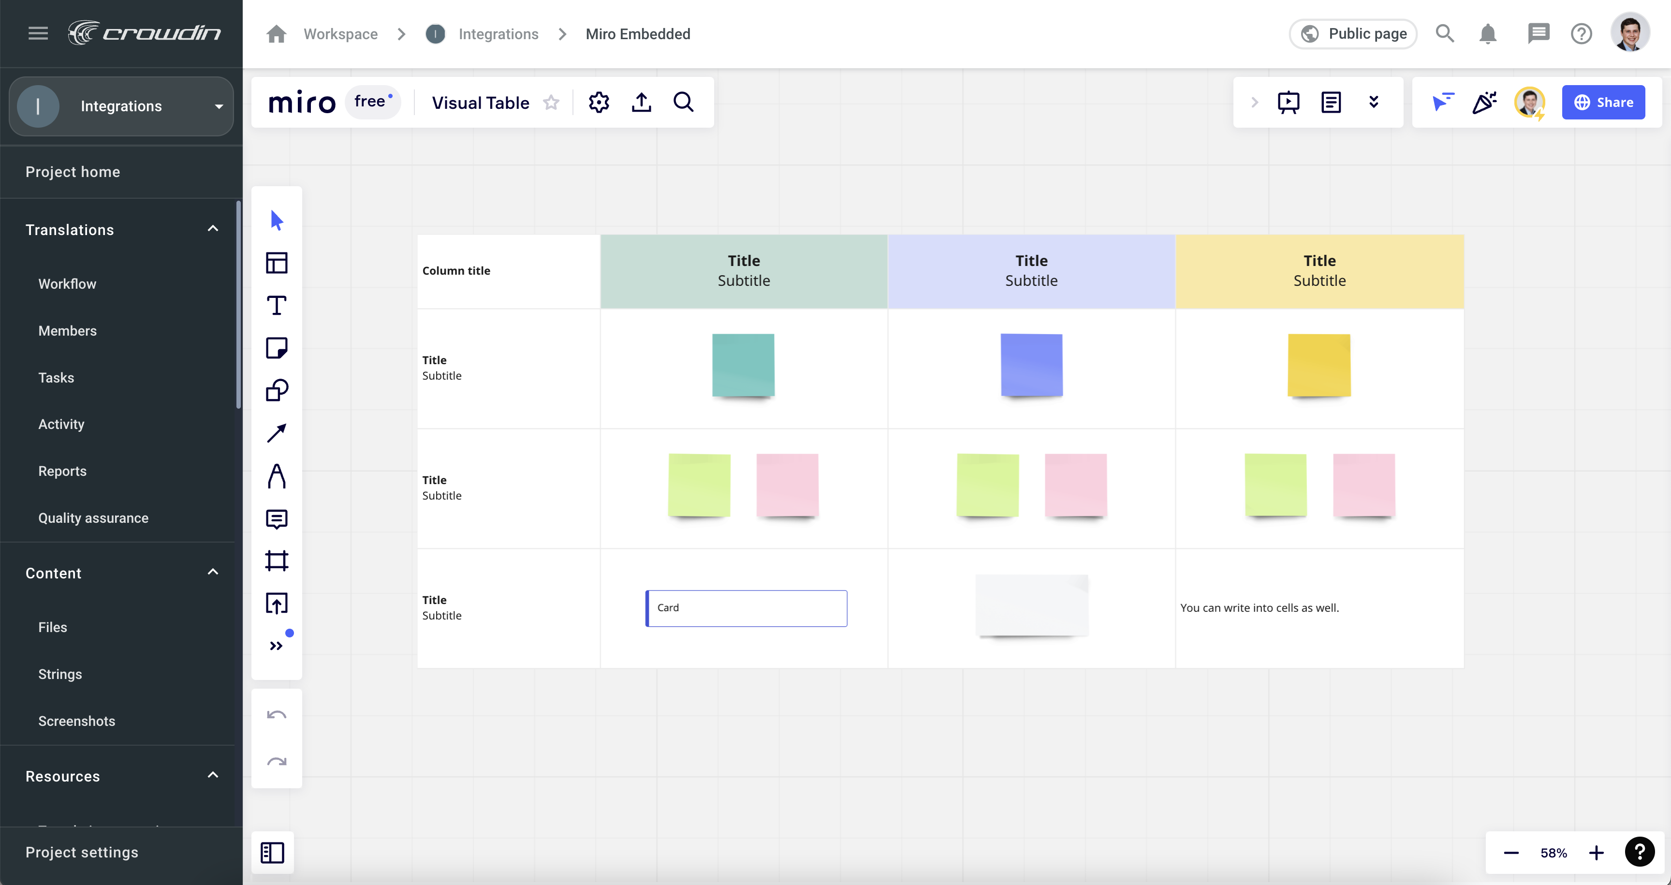Screen dimensions: 1671x885
Task: Toggle collaborators' cursors visibility
Action: [1443, 102]
